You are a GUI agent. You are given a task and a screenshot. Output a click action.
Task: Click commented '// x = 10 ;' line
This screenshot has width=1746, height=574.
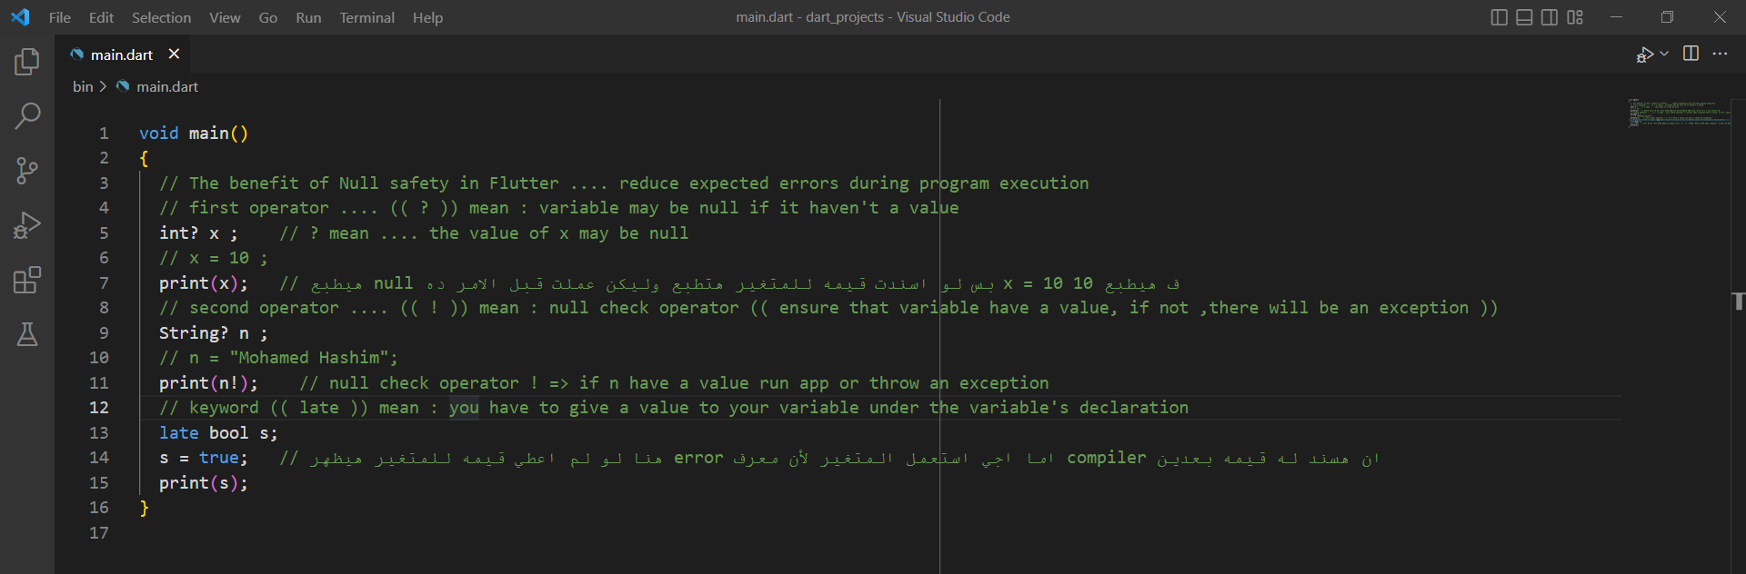pos(213,258)
